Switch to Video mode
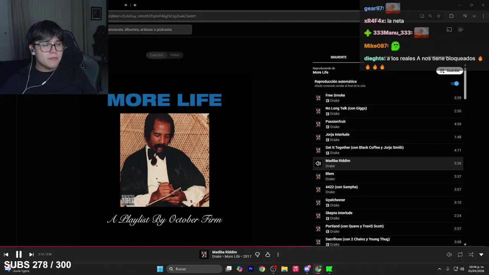The image size is (489, 275). coord(175,55)
